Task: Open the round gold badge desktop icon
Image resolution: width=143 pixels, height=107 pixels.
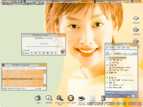Action: click(x=71, y=98)
